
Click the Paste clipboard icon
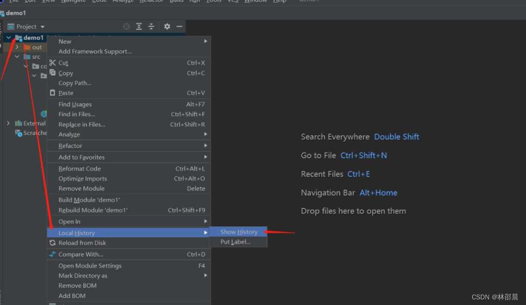(52, 93)
